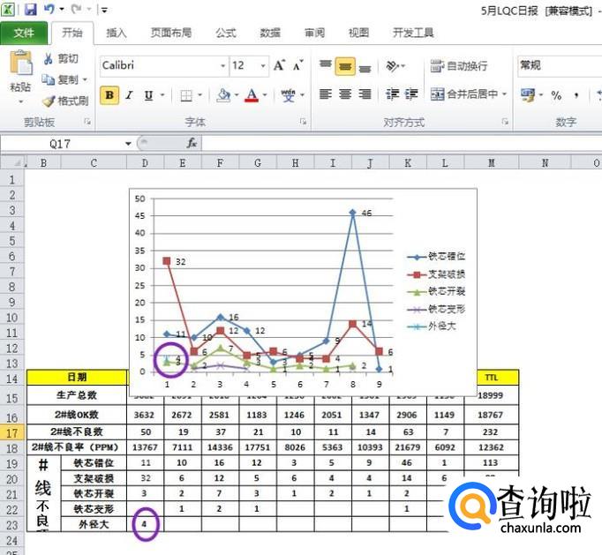This screenshot has height=555, width=602.
Task: Click the Cut scissors icon
Action: tap(49, 59)
